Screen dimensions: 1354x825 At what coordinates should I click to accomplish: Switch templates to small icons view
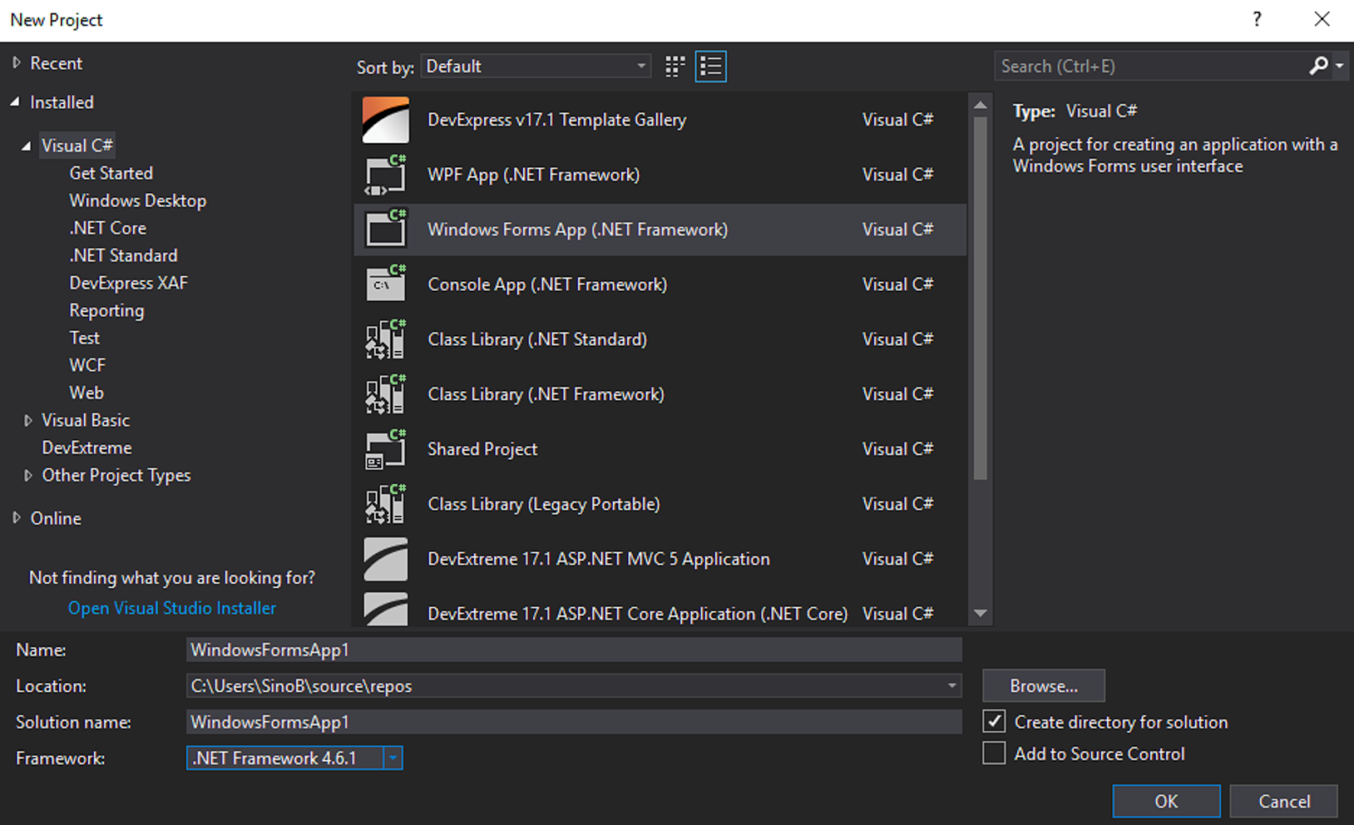tap(674, 66)
